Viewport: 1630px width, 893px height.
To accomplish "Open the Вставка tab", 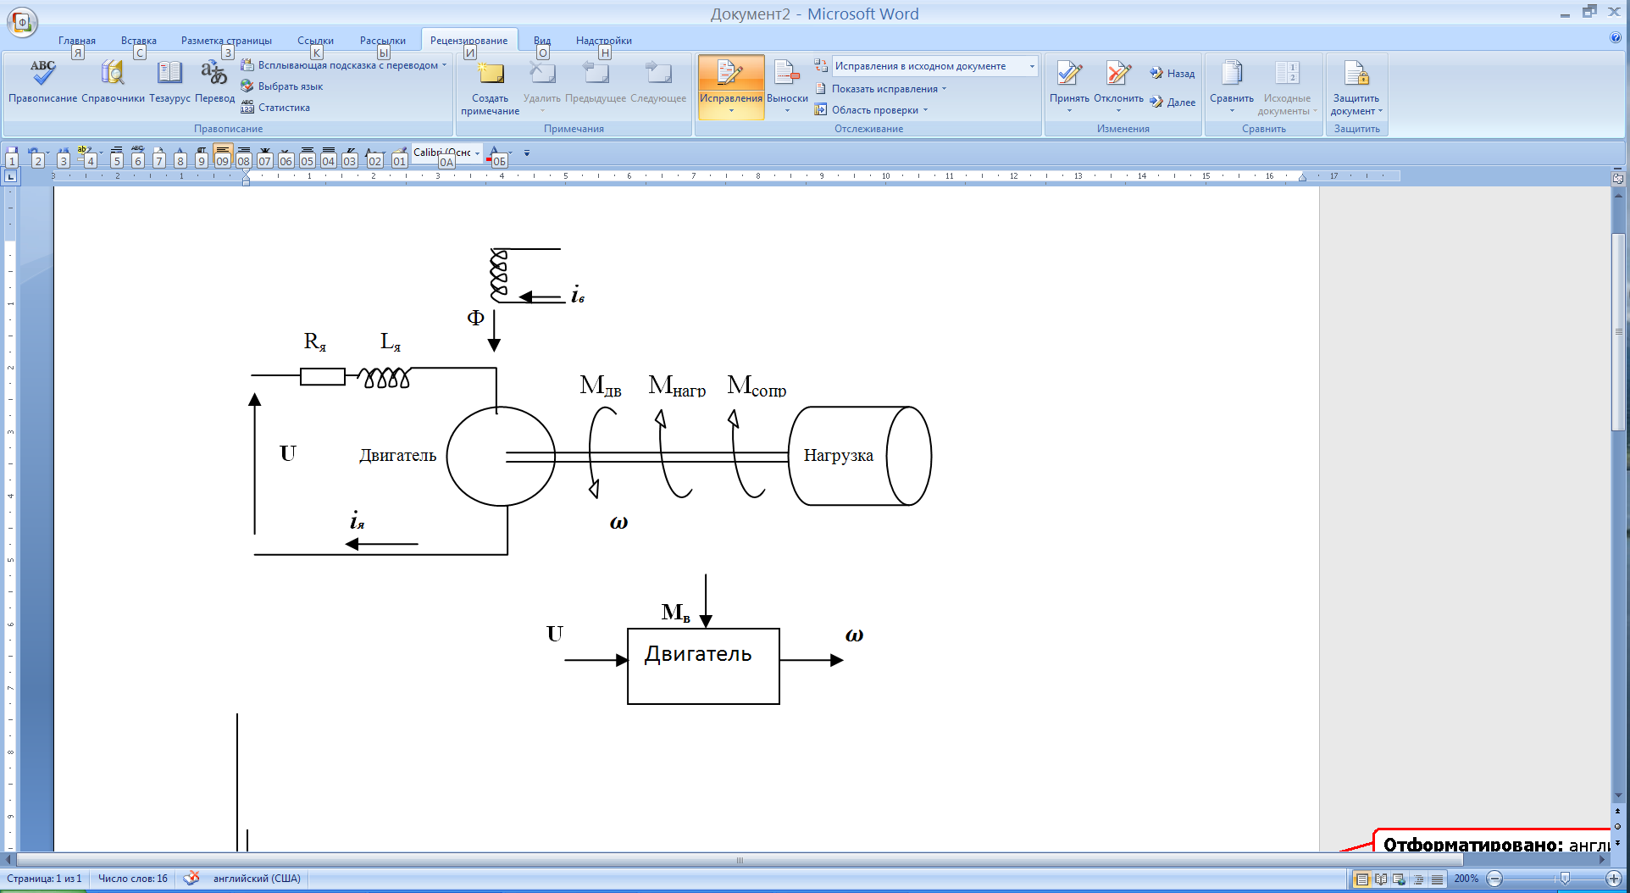I will (x=139, y=40).
